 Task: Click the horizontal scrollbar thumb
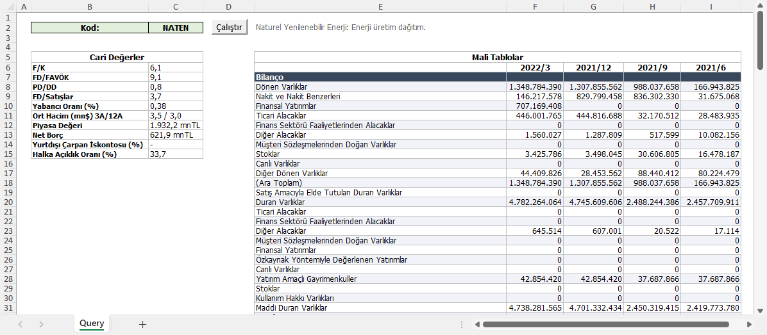point(605,324)
